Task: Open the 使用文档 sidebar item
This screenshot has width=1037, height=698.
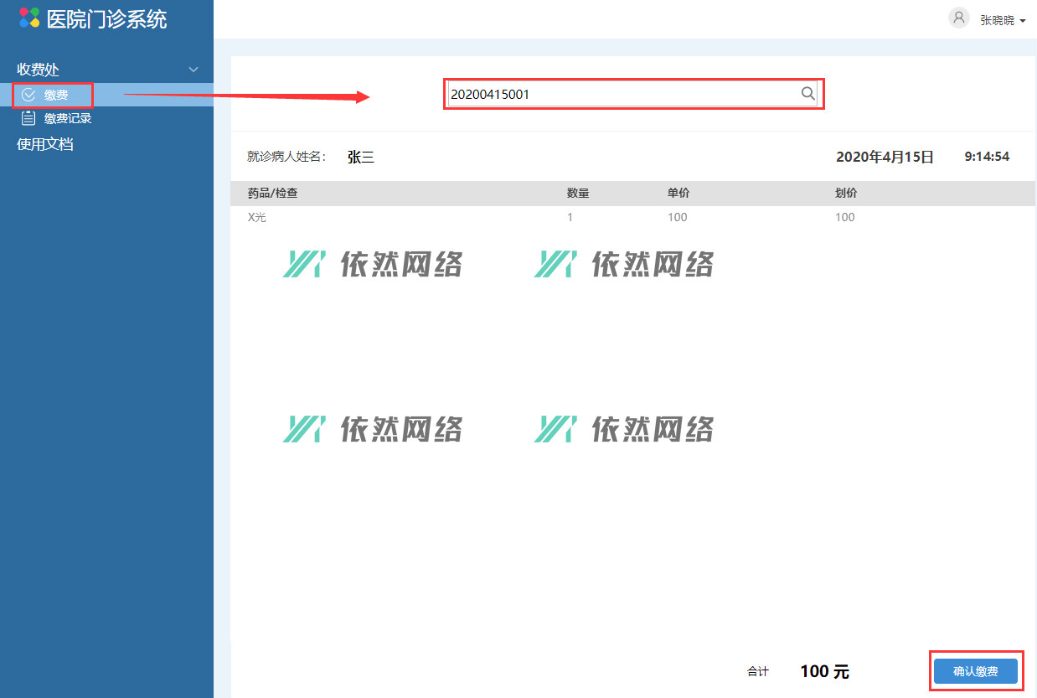Action: click(45, 144)
